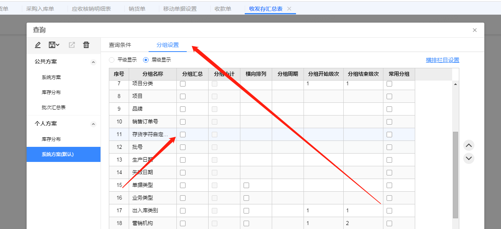Check 分组汇总 for 生产日期 row
501x229 pixels.
coord(183,160)
